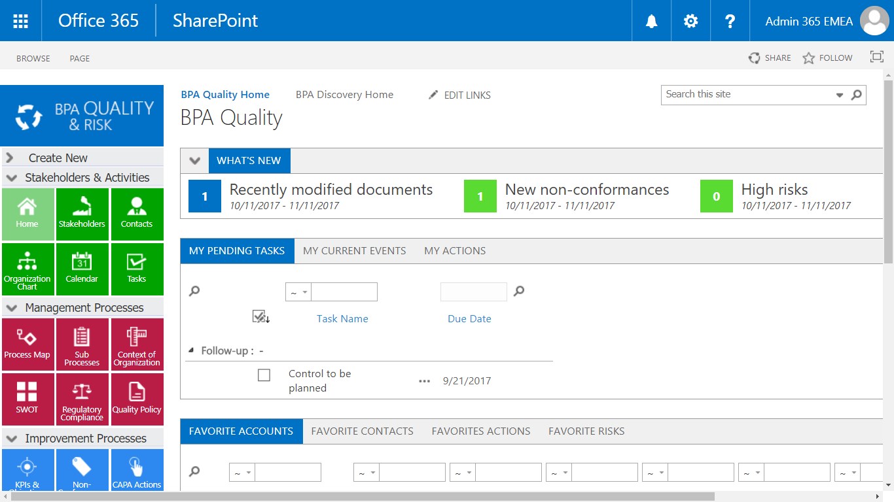Open the Context of Organization tile
894x502 pixels.
coord(137,344)
